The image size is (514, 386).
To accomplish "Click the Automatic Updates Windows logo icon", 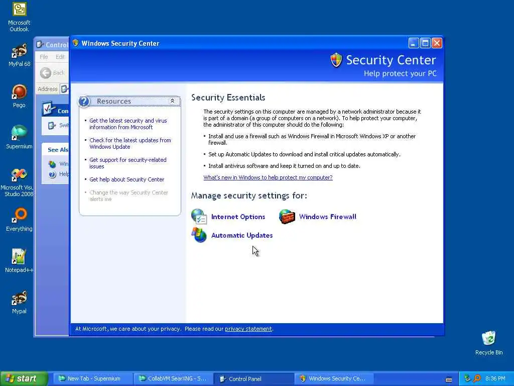I will [199, 235].
